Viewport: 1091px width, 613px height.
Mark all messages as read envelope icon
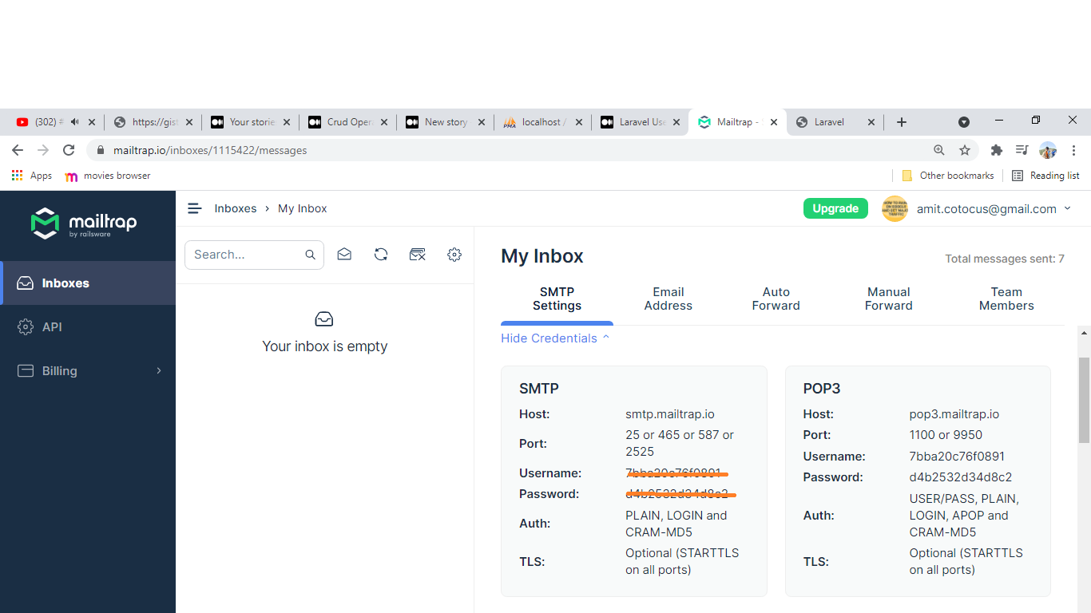pyautogui.click(x=344, y=255)
